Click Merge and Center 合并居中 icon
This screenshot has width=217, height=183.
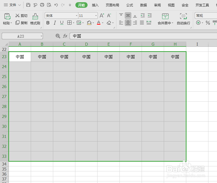(165, 16)
